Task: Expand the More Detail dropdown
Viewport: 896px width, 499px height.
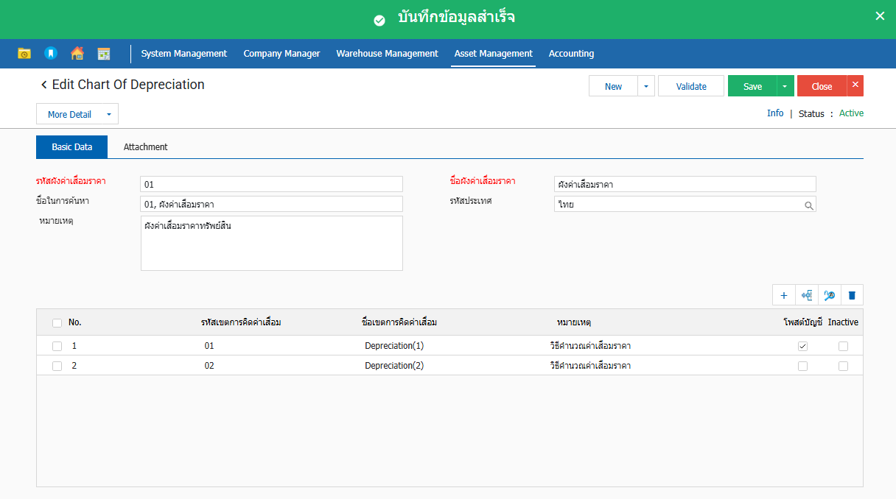Action: point(108,115)
